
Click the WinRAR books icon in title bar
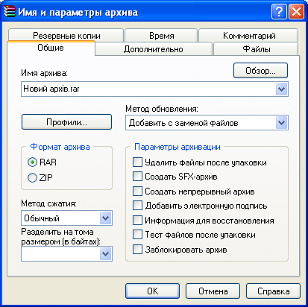pos(10,12)
